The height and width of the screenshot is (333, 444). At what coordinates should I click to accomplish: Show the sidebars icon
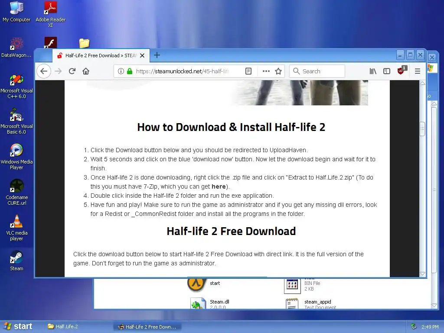pos(386,71)
